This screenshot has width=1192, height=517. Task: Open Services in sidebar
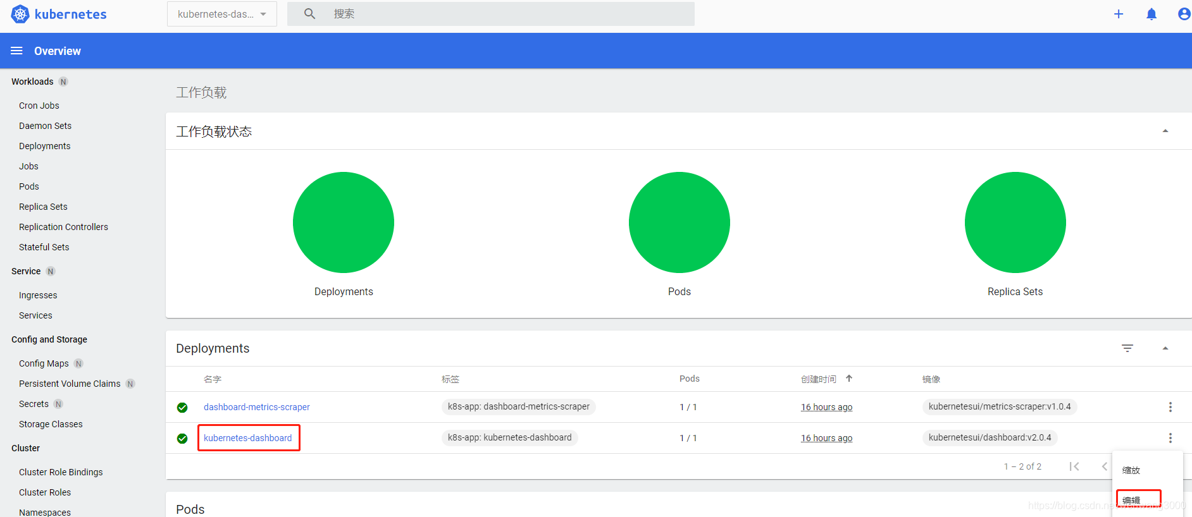click(x=35, y=315)
